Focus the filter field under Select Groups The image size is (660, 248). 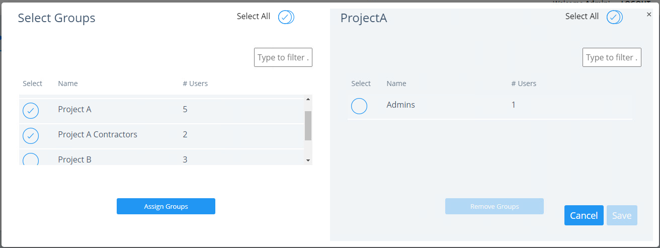pyautogui.click(x=283, y=57)
